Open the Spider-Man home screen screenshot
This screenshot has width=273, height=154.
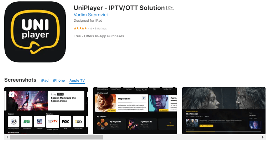(x=46, y=111)
